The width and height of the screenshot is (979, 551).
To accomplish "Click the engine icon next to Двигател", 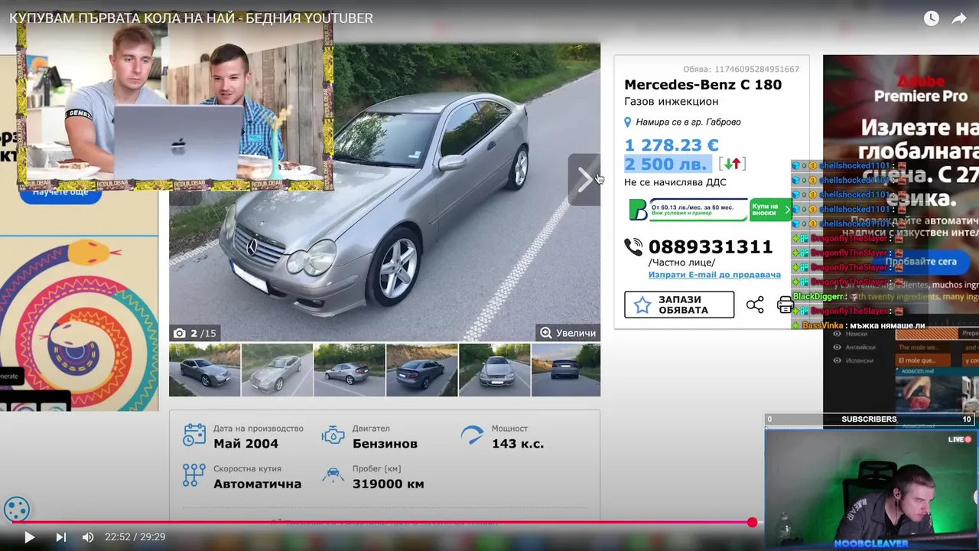I will [333, 435].
